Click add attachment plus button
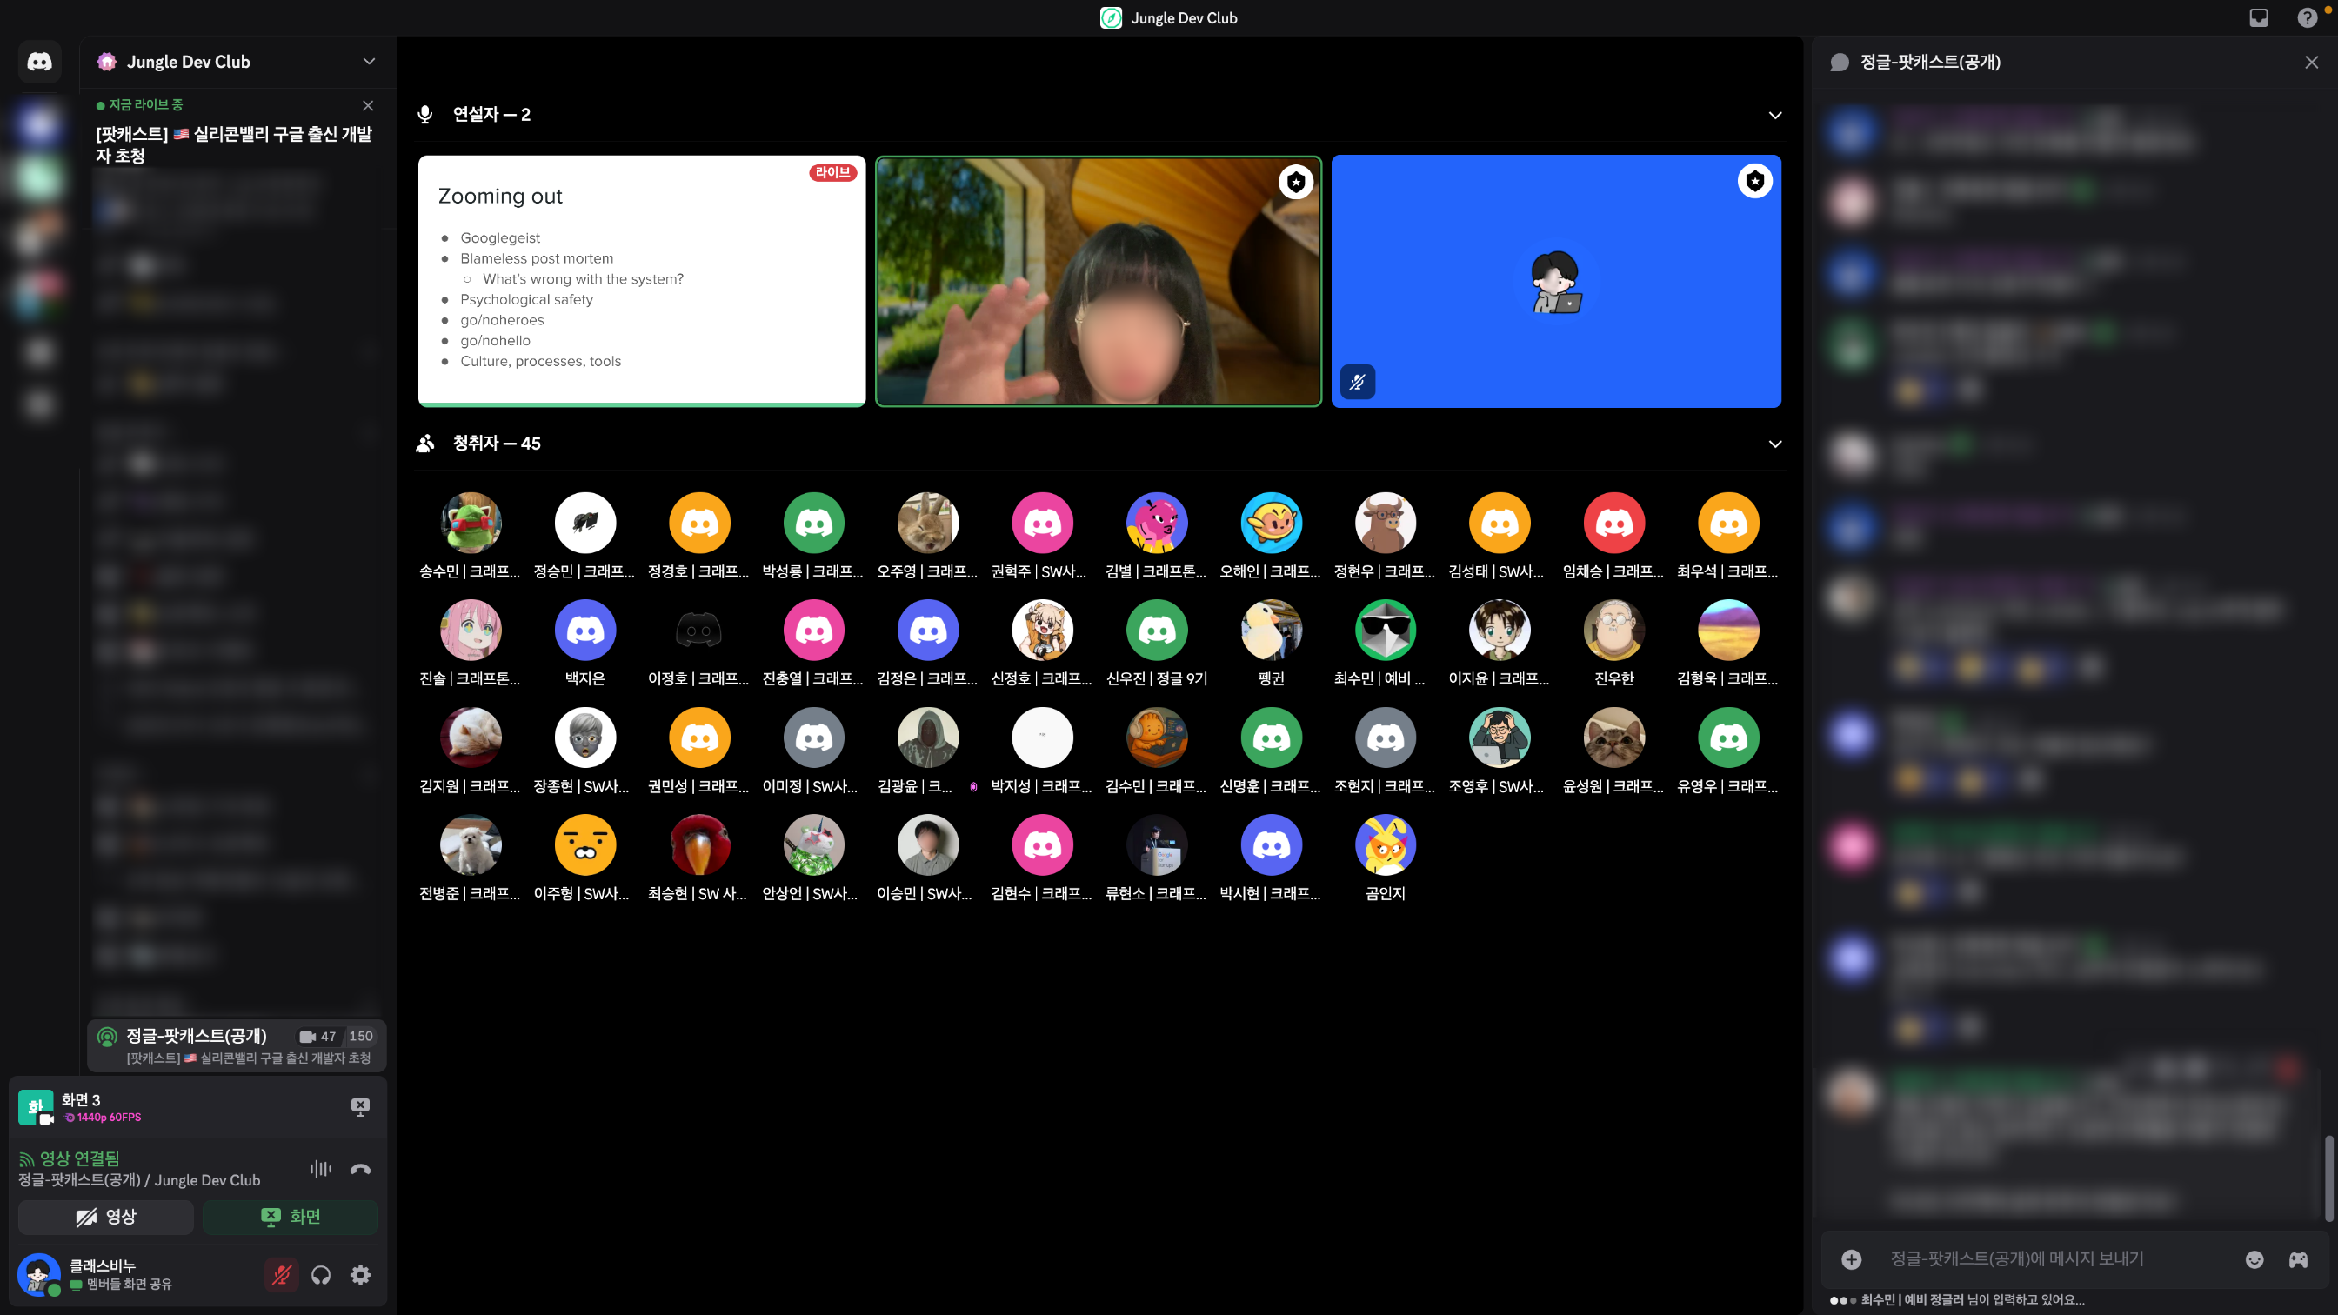This screenshot has width=2338, height=1315. click(1852, 1259)
